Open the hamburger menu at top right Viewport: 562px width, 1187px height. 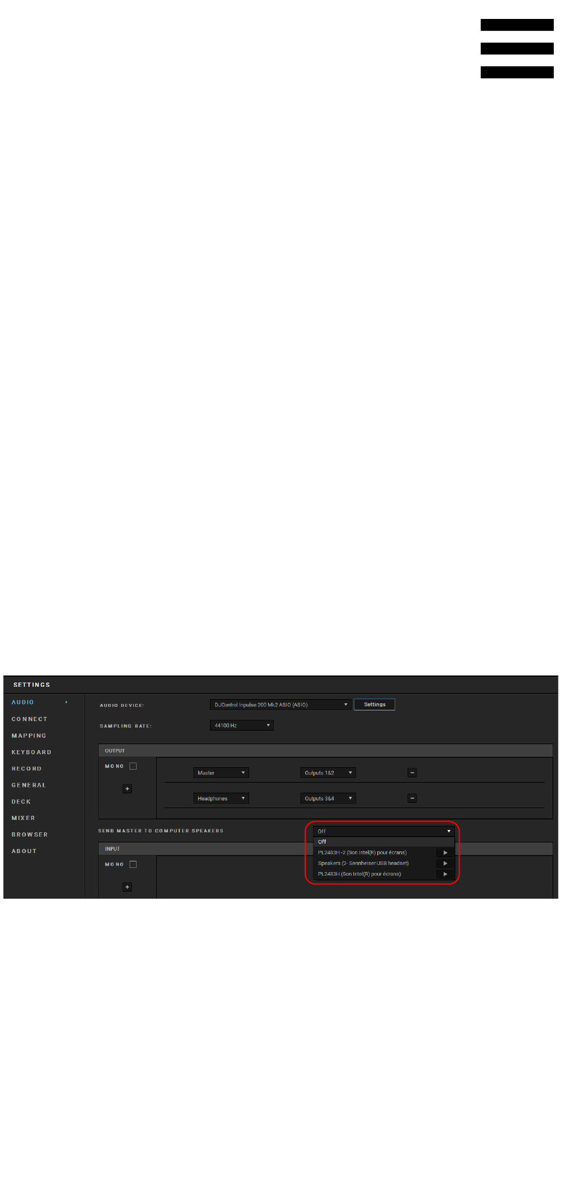click(x=516, y=49)
